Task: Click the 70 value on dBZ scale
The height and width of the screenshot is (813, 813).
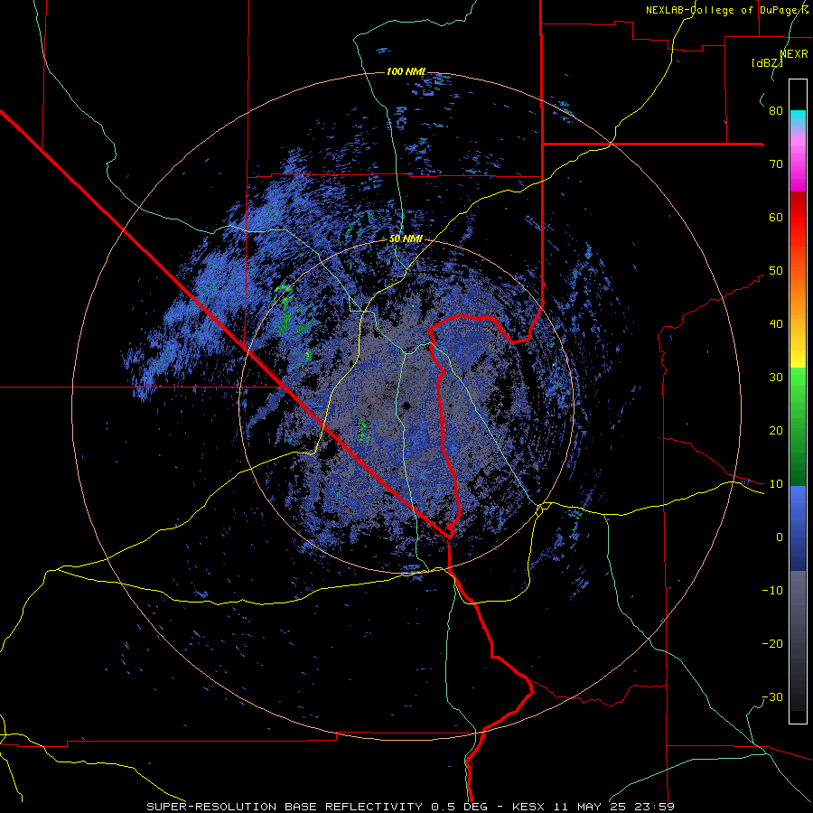Action: point(776,164)
